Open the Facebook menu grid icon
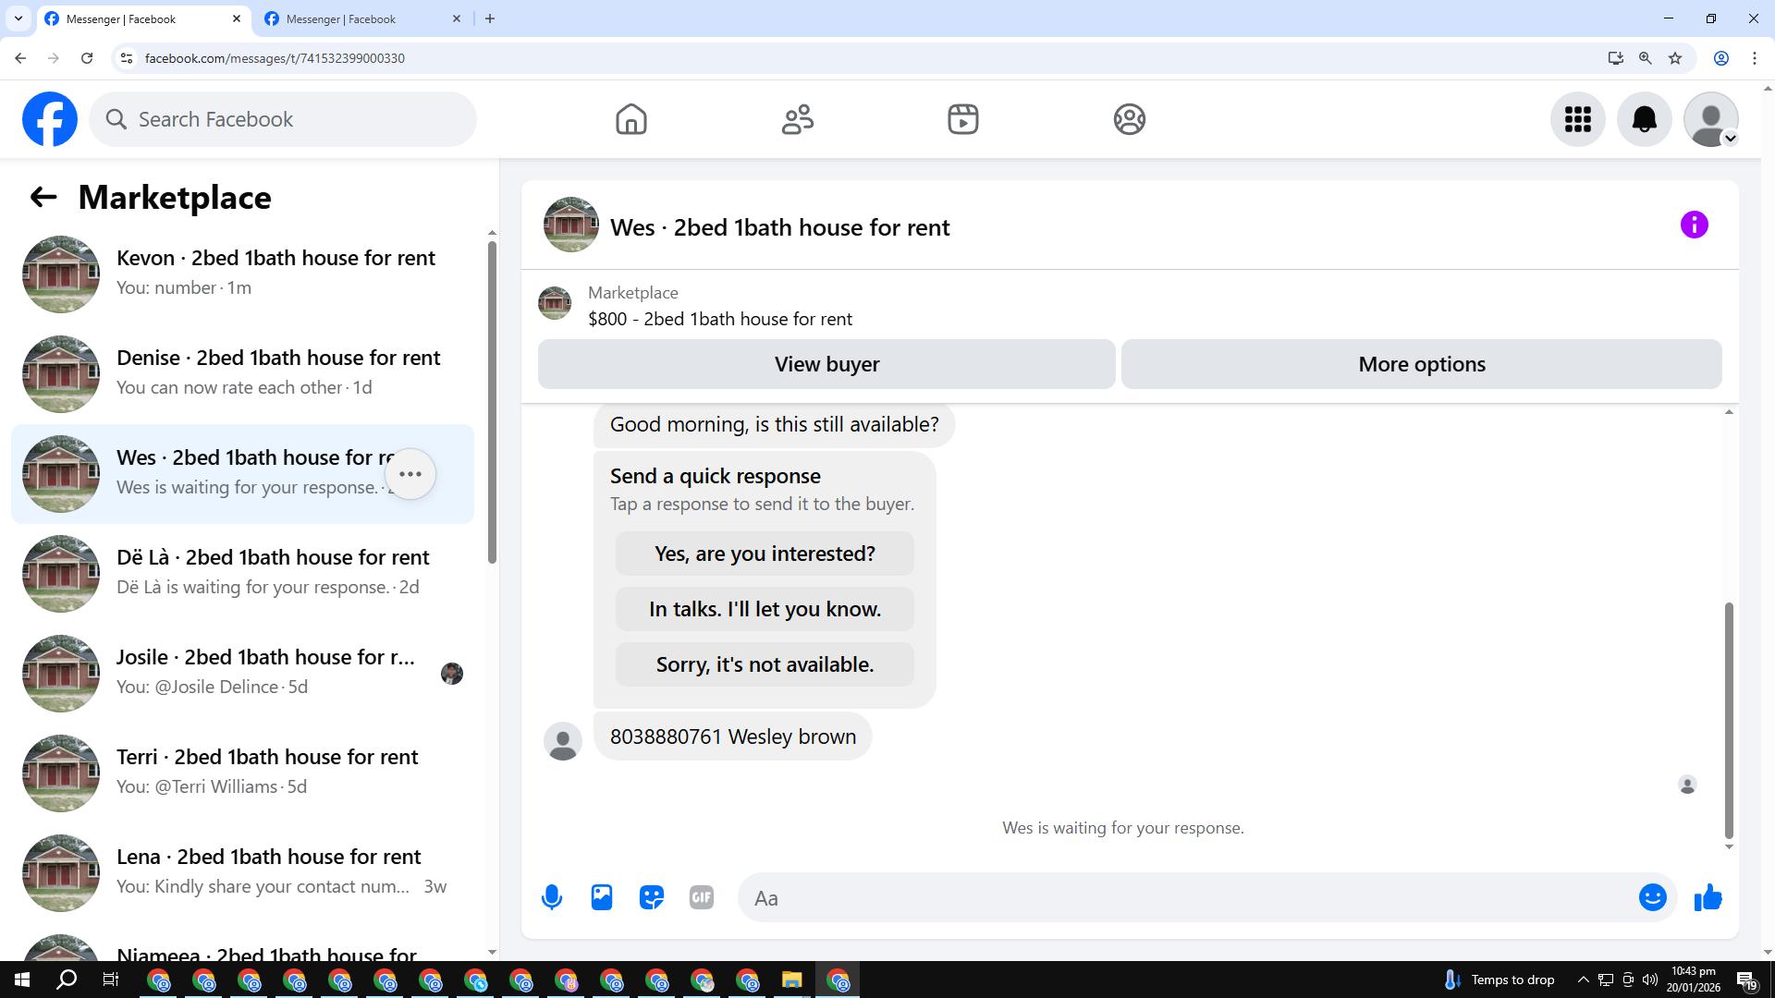 [x=1578, y=119]
